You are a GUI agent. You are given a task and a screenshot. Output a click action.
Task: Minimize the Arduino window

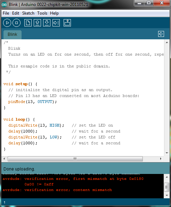click(139, 3)
